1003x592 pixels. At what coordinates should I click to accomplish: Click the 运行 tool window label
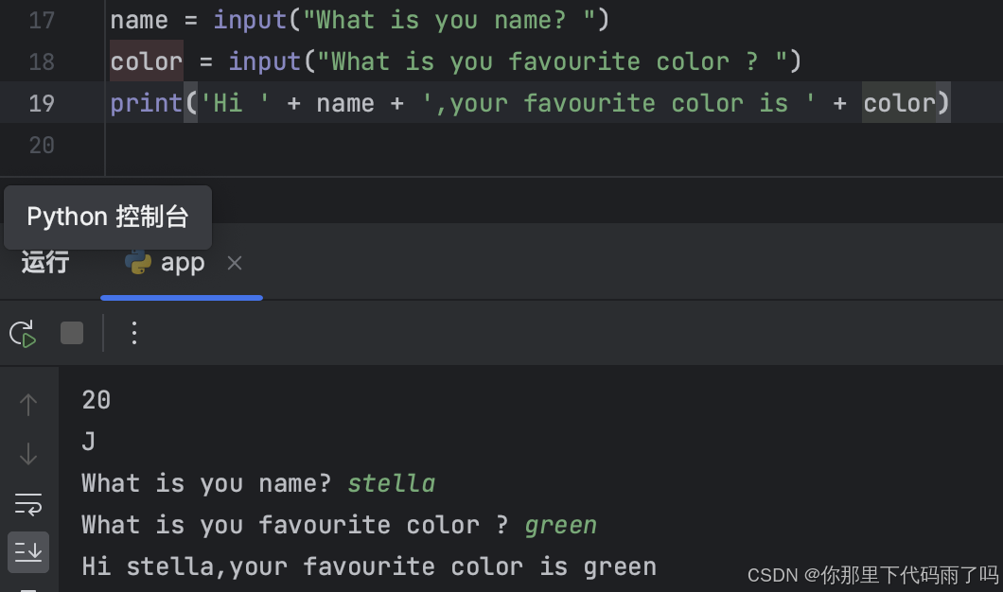[44, 263]
